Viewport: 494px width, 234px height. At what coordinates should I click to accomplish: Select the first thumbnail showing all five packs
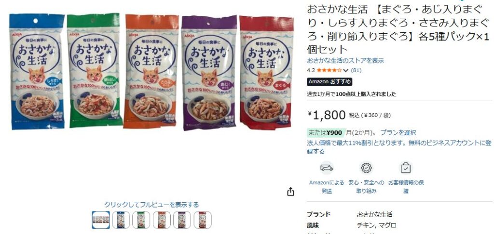pos(101,220)
